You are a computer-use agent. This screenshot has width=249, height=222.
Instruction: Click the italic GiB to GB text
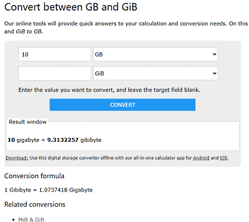(29, 32)
